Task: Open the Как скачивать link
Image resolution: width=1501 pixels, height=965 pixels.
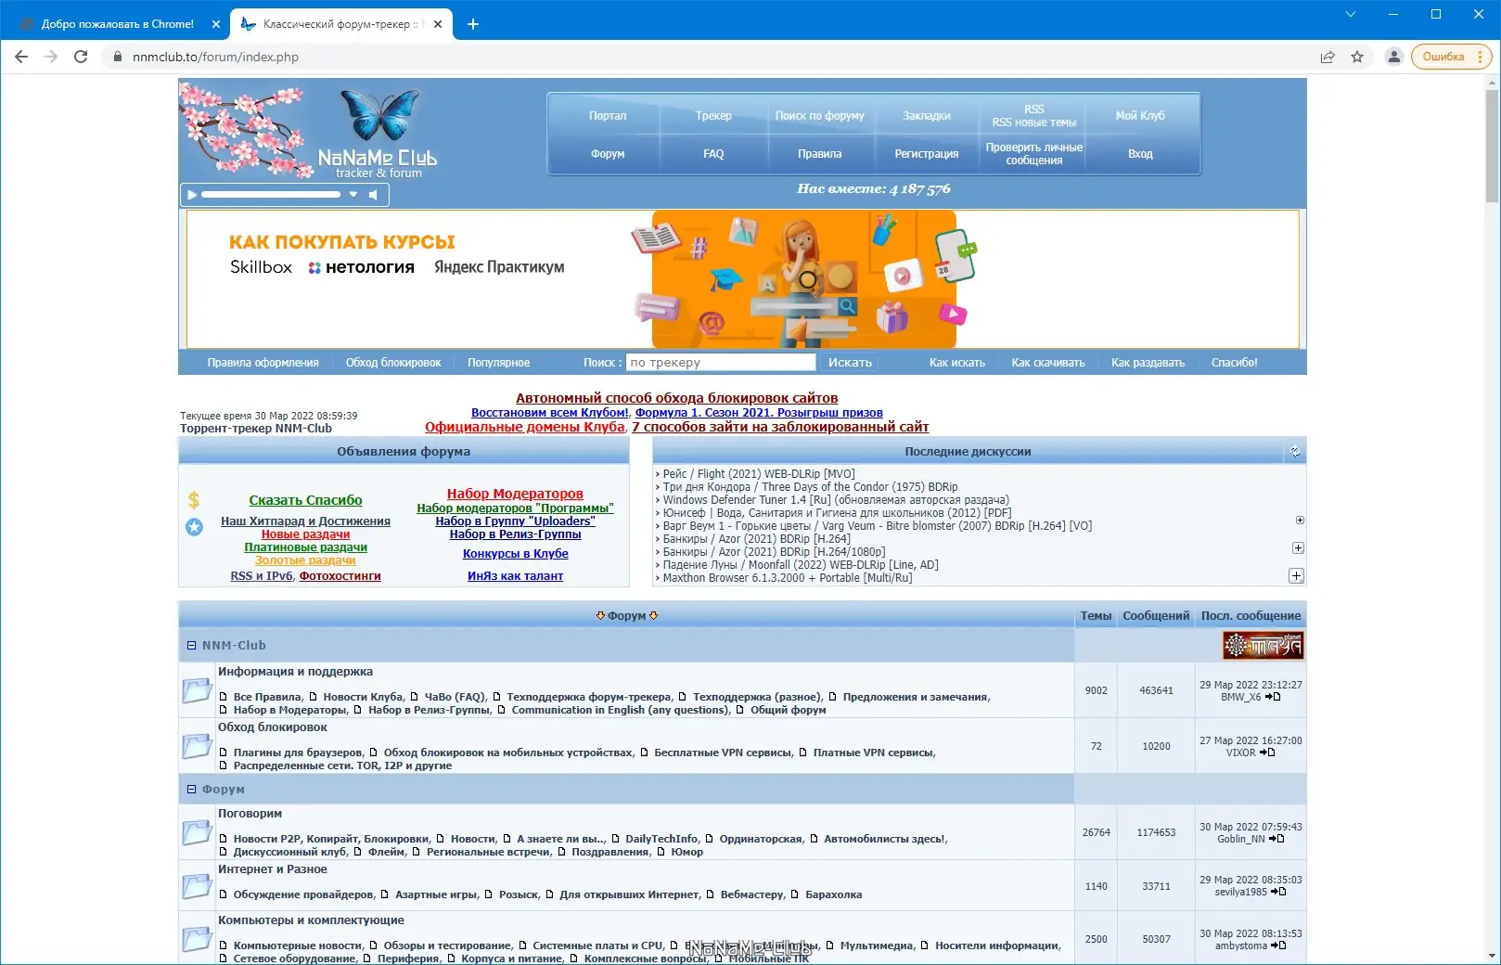Action: point(1048,363)
